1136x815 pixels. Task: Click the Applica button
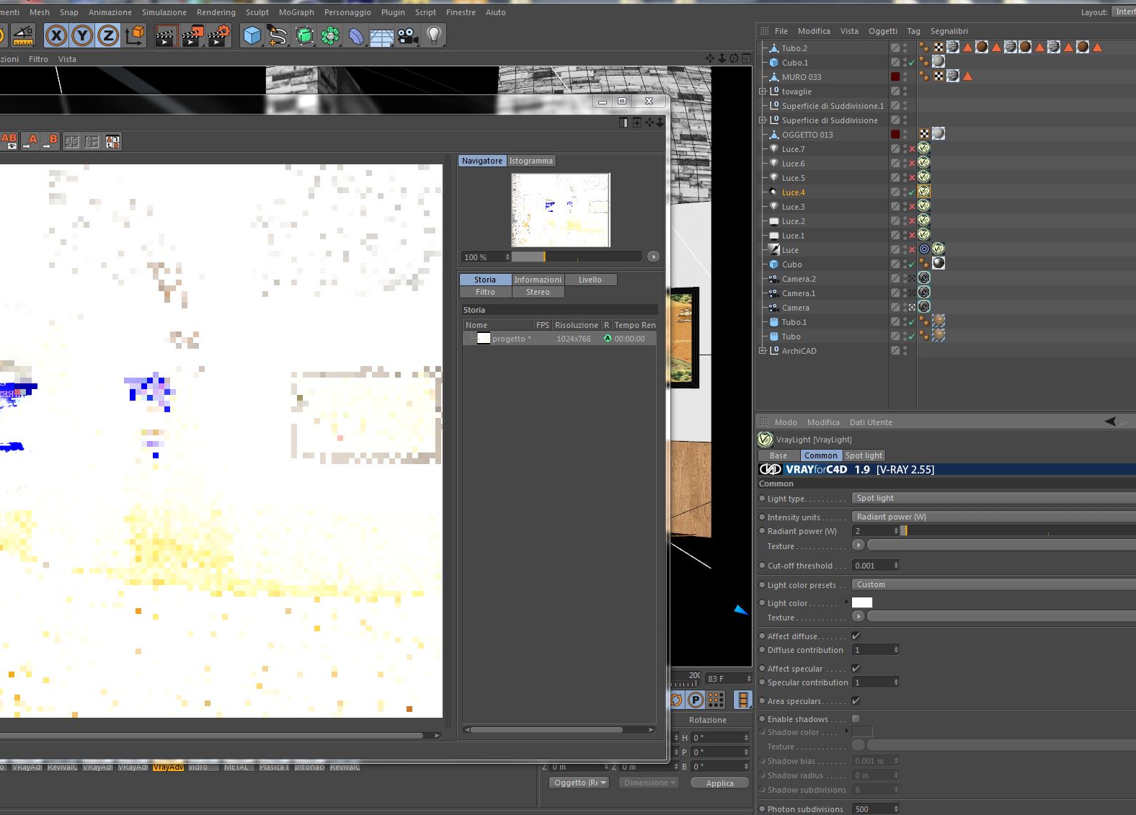[x=719, y=783]
